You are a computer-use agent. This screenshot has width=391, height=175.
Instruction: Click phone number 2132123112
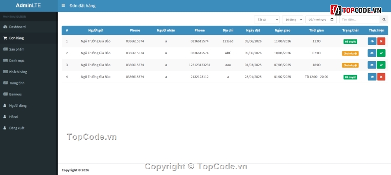200,77
